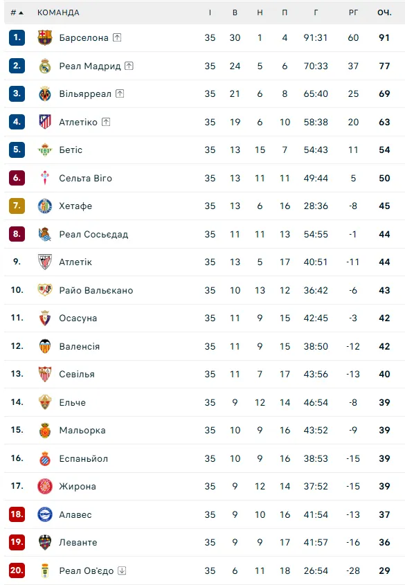Click promotion arrow icon next to Барселона
The width and height of the screenshot is (405, 585).
pos(117,37)
